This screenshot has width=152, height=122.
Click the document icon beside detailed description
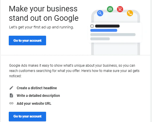[x=11, y=95]
